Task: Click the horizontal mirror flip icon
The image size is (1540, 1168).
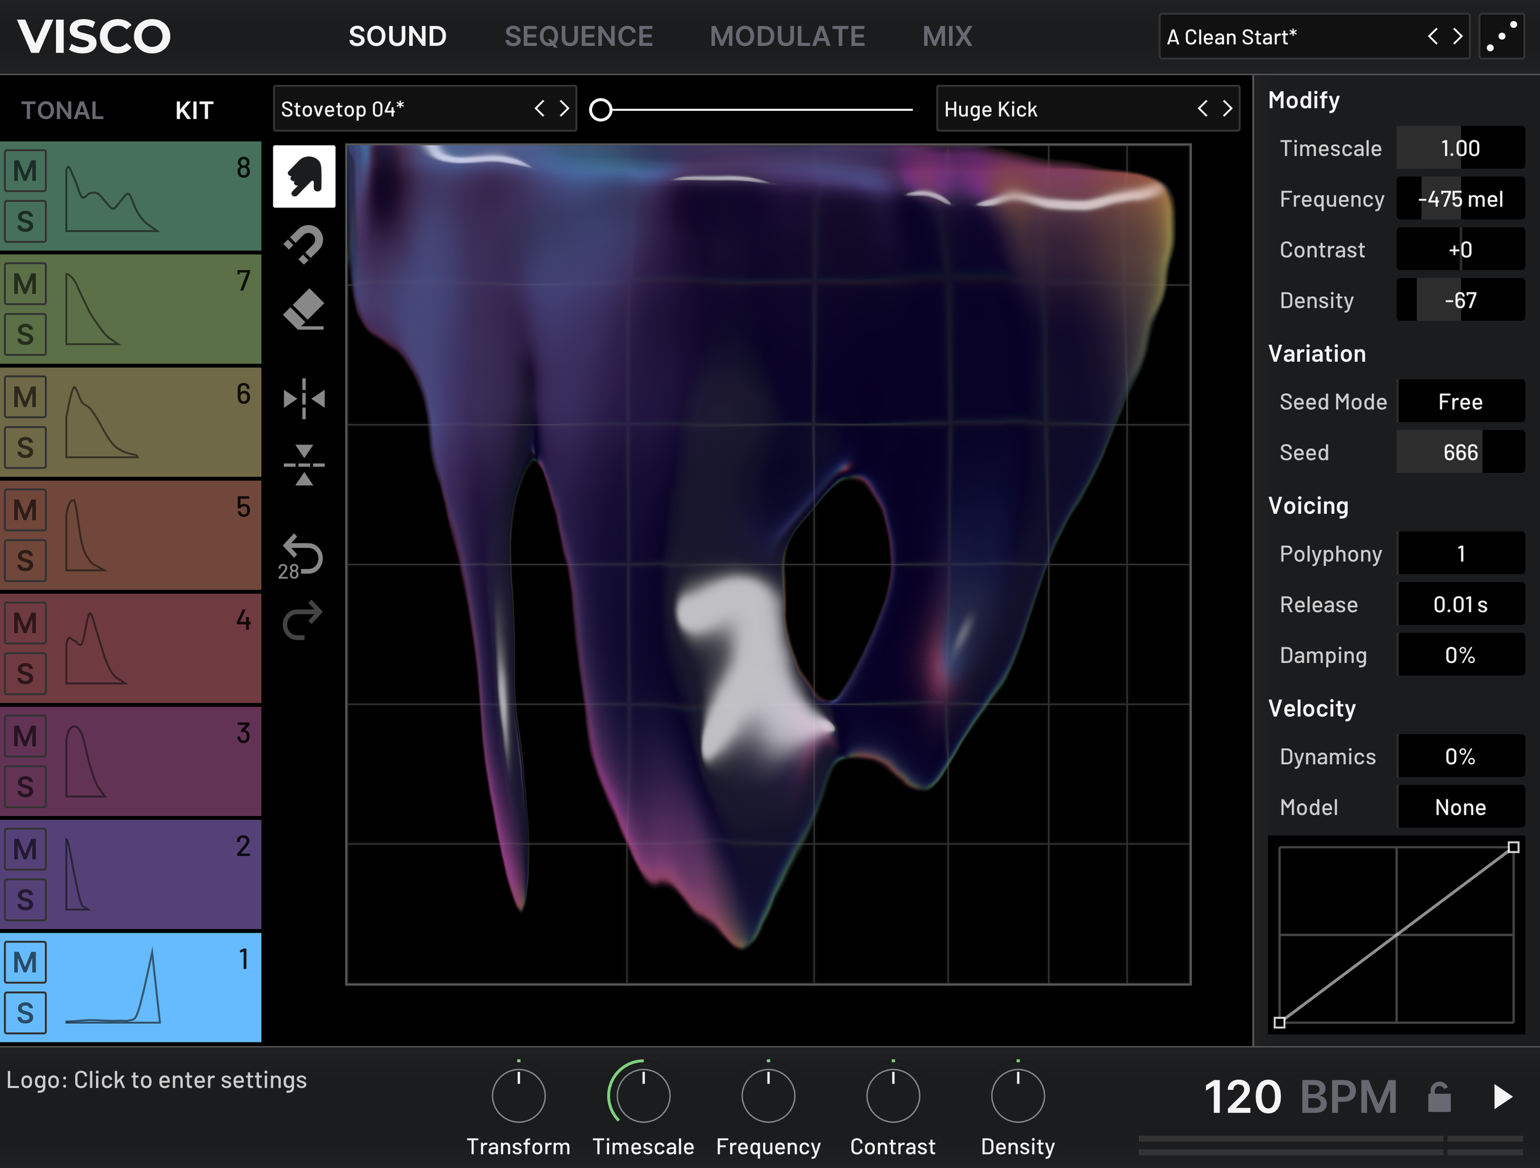Action: point(304,399)
